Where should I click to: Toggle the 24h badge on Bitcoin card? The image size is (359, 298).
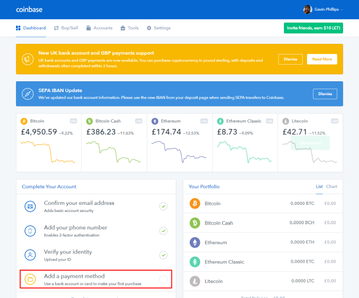tap(73, 121)
